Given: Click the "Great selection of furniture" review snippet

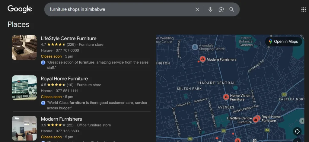Looking at the screenshot, I should pyautogui.click(x=97, y=65).
